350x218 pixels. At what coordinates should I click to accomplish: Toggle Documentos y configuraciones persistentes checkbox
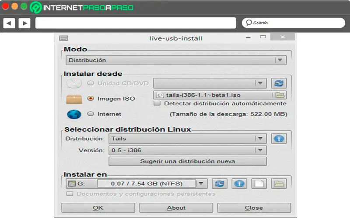(x=70, y=194)
